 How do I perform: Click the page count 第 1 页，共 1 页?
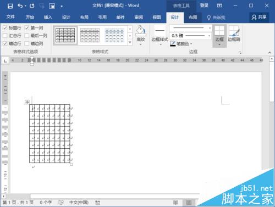(18, 202)
